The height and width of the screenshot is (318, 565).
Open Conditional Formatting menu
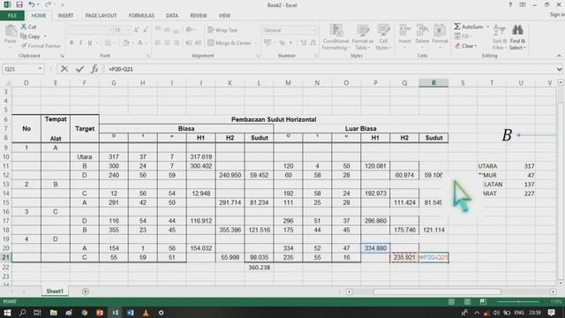[335, 37]
